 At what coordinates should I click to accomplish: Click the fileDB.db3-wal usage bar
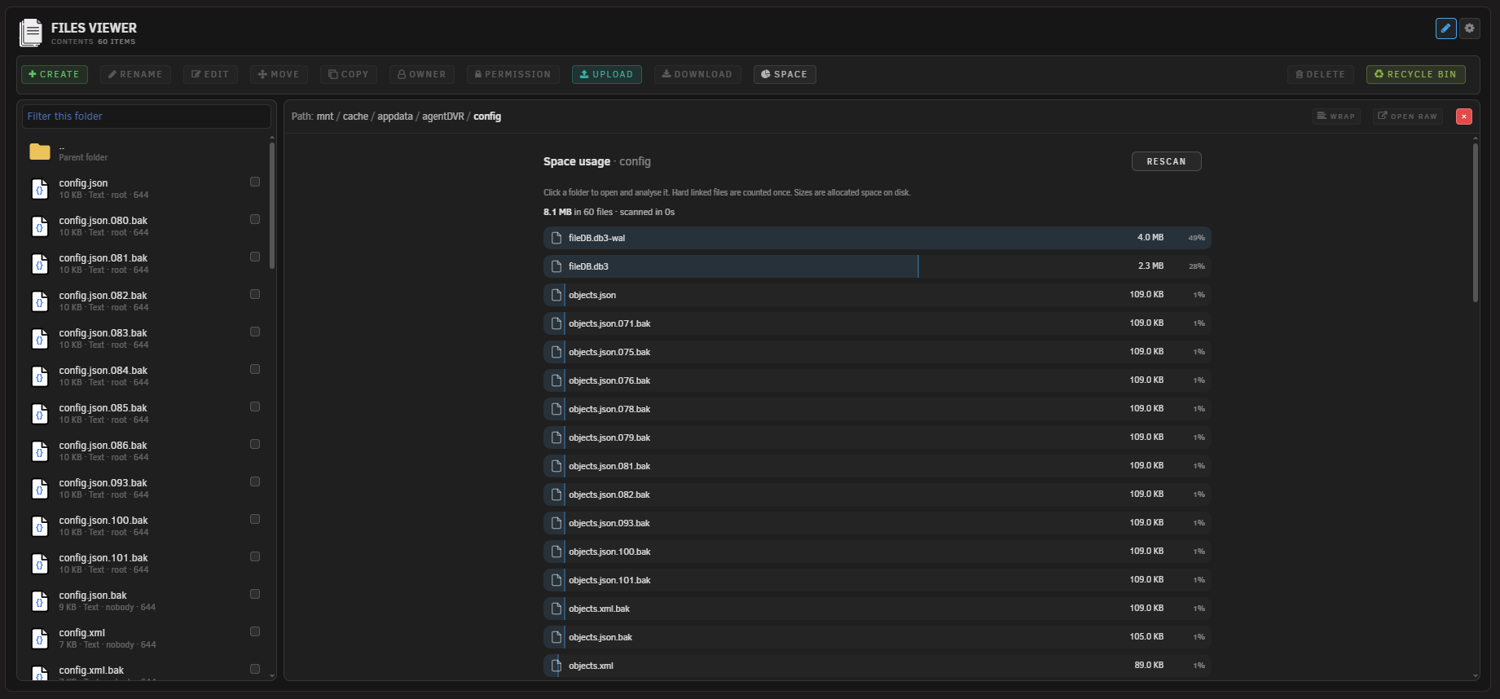878,238
